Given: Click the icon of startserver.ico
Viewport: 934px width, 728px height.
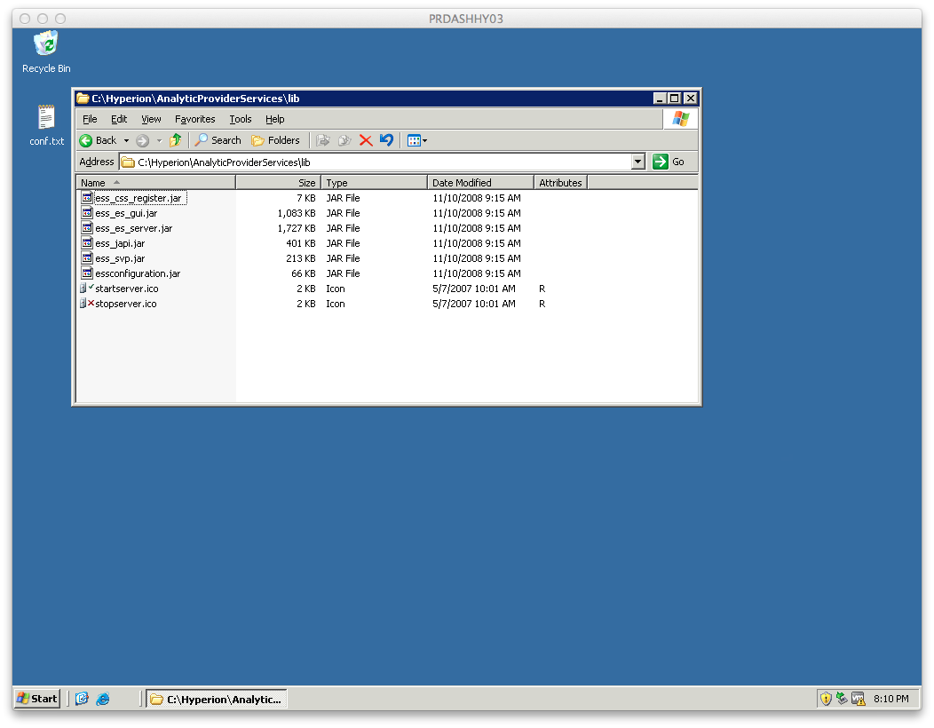Looking at the screenshot, I should pos(87,289).
